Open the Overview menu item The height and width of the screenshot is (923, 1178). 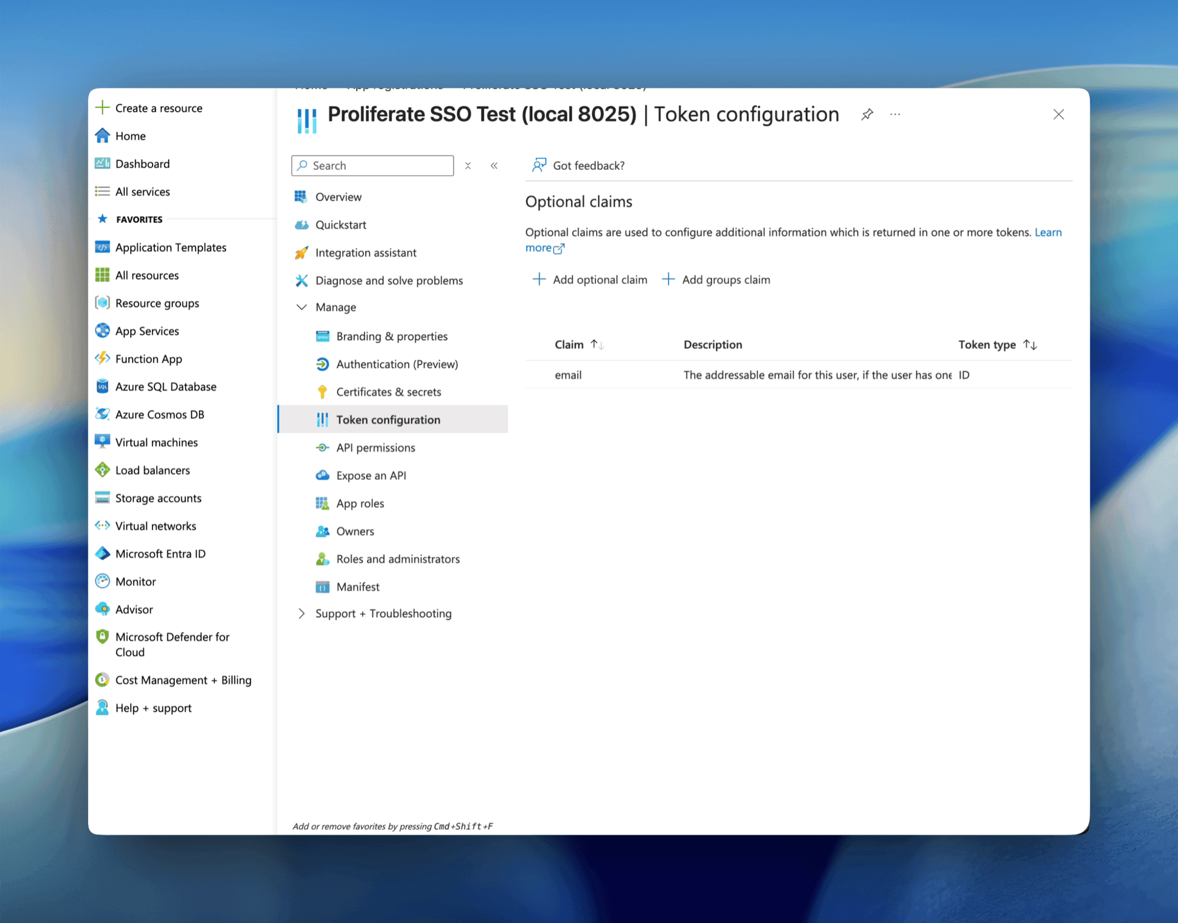tap(338, 197)
